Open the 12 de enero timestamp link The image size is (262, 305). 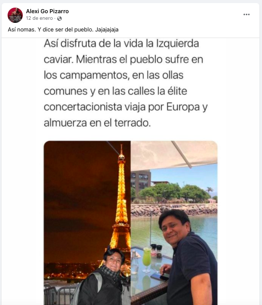(39, 18)
